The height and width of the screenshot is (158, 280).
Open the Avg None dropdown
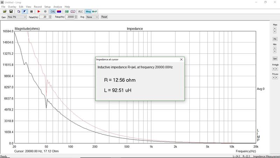pos(92,17)
